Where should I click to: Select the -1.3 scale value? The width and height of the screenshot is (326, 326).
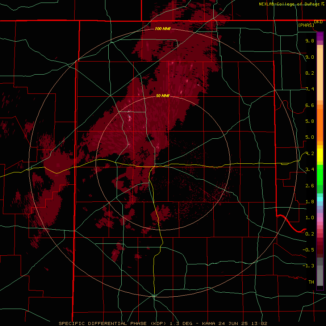pyautogui.click(x=308, y=266)
